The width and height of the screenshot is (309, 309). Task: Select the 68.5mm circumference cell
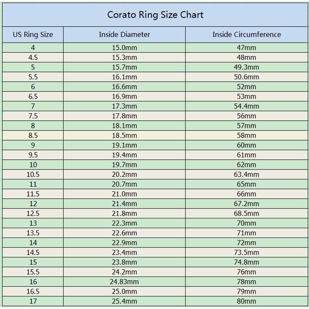click(246, 213)
